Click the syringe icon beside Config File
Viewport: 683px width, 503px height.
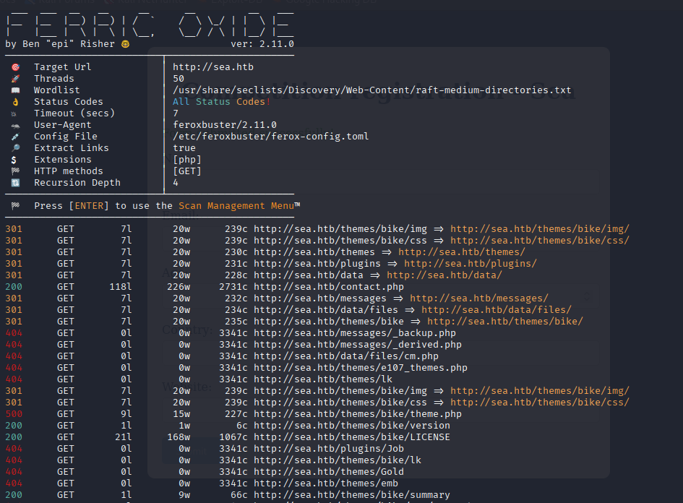pyautogui.click(x=16, y=137)
